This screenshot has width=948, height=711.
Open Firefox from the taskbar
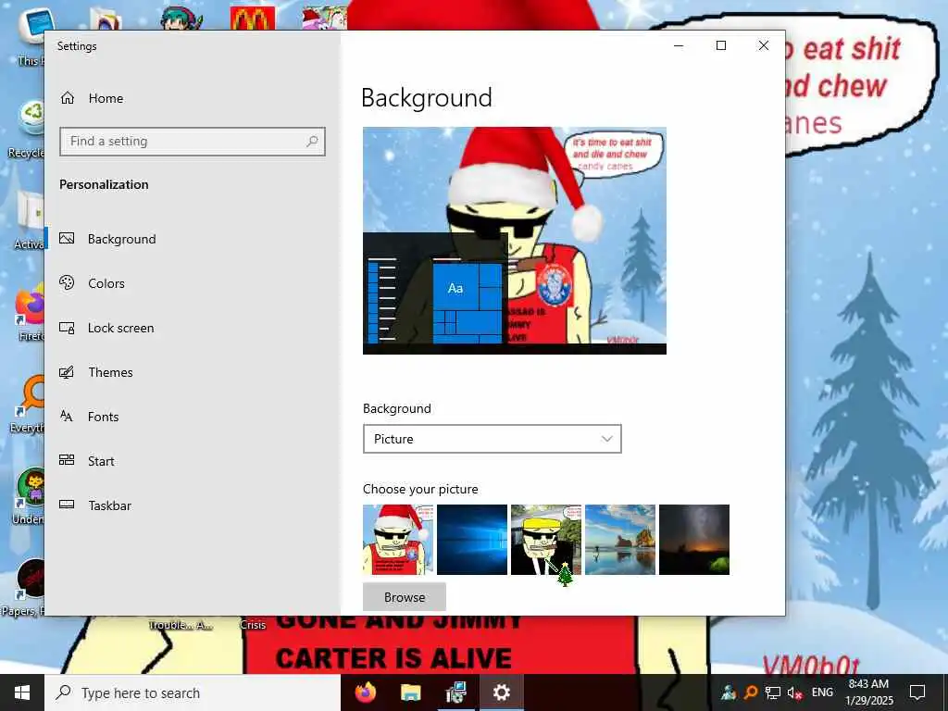[x=365, y=692]
